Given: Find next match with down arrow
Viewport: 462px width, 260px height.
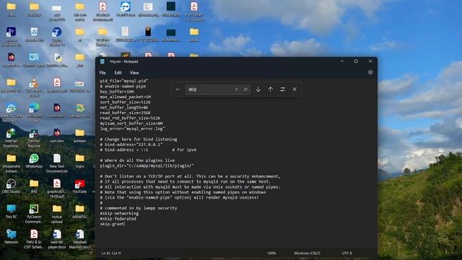Looking at the screenshot, I should coord(258,90).
